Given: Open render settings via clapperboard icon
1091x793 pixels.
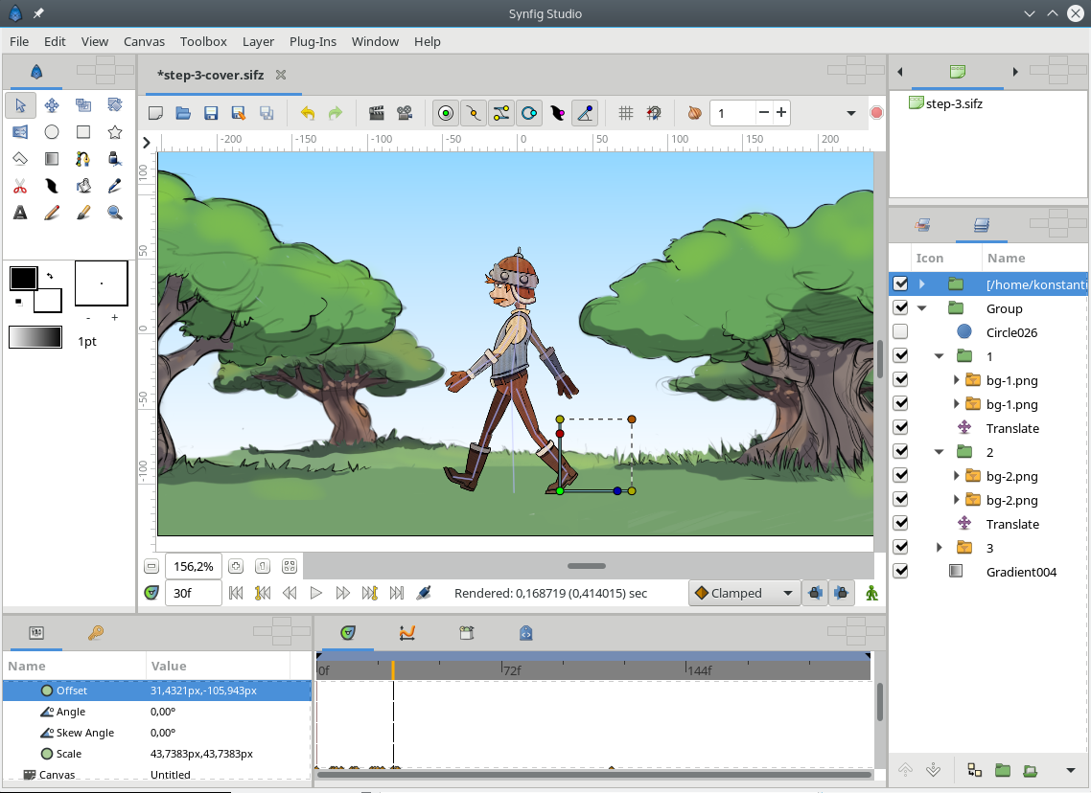Looking at the screenshot, I should point(376,112).
